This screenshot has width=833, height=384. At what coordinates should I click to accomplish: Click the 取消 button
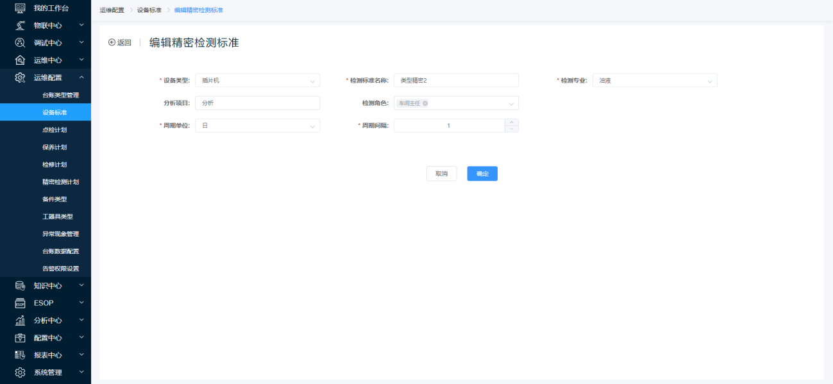(x=441, y=174)
